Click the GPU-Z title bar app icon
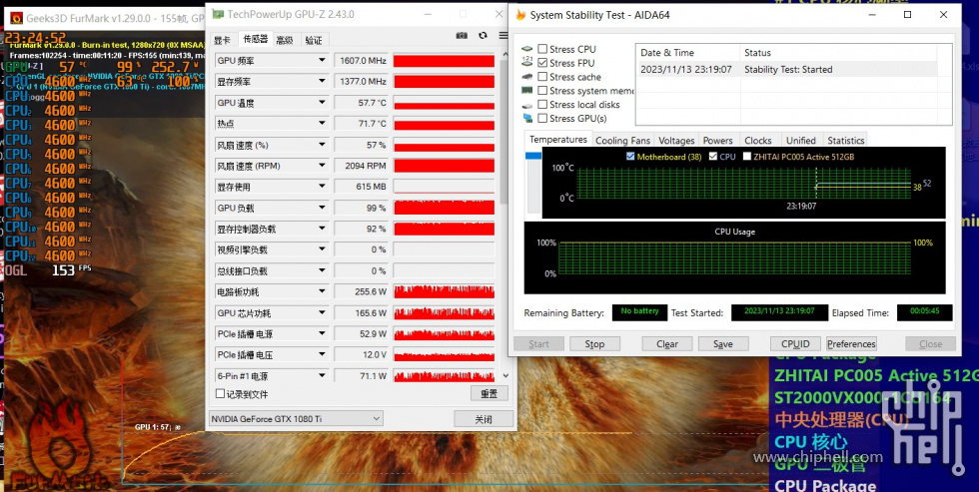 point(218,14)
